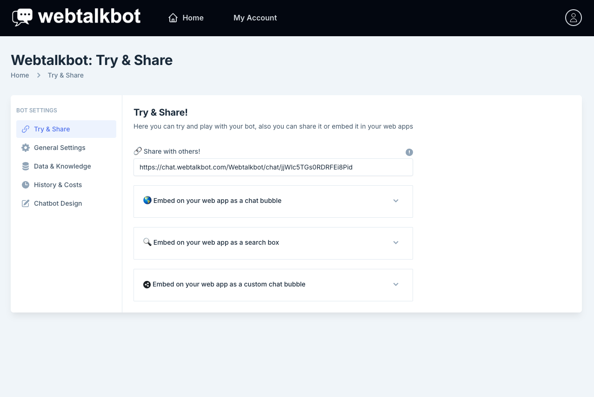Viewport: 594px width, 397px height.
Task: Click the info icon above share link
Action: [x=409, y=152]
